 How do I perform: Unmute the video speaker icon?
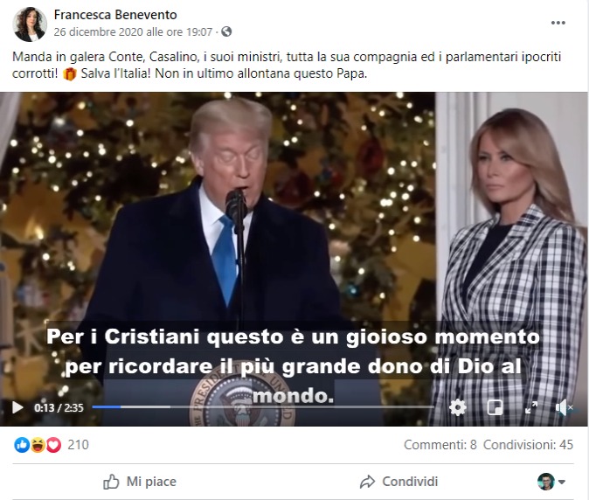(x=564, y=407)
